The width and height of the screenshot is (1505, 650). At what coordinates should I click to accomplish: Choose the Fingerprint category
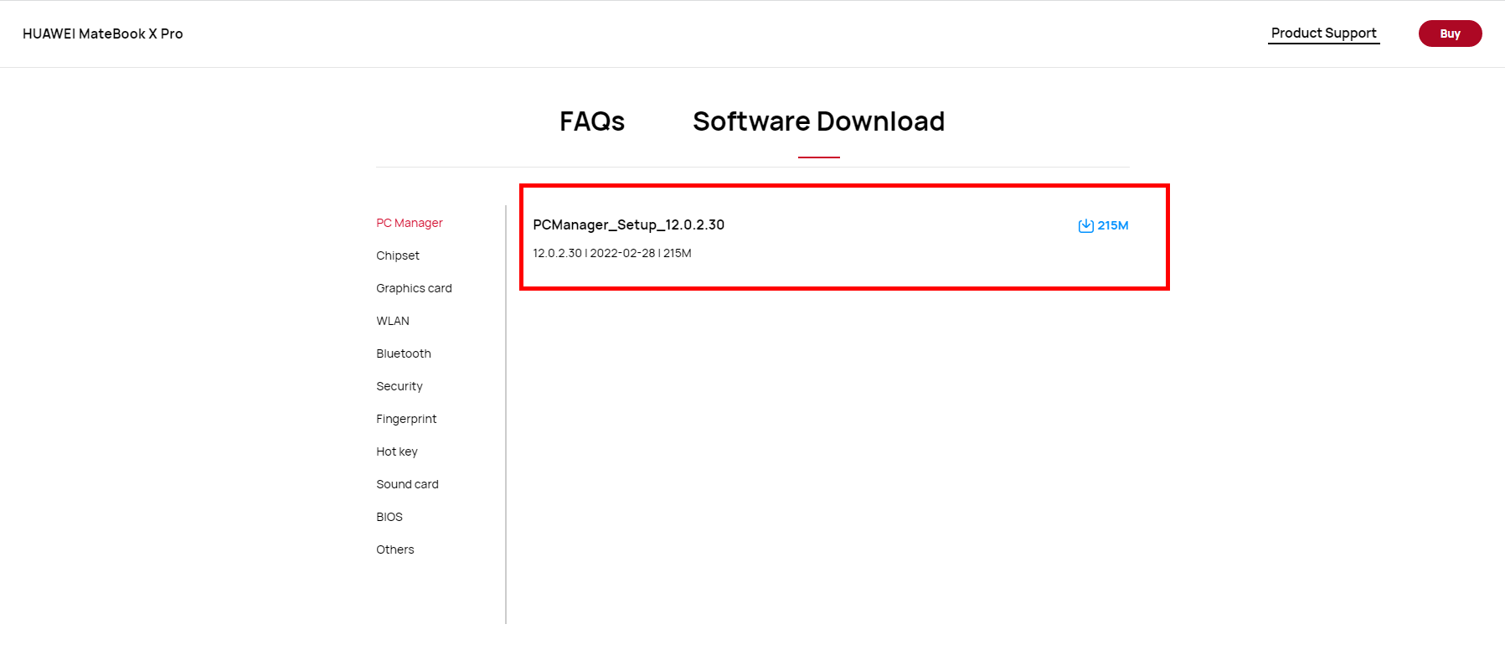(x=406, y=419)
